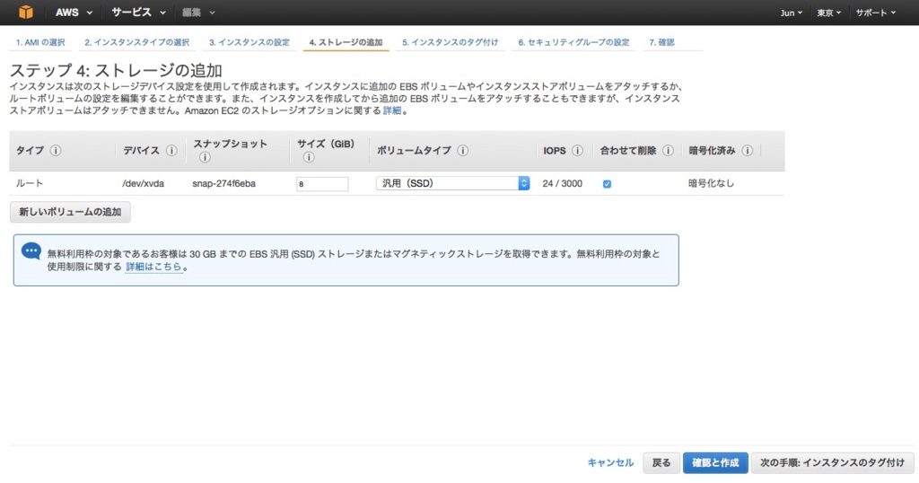The image size is (919, 483).
Task: Click the speech bubble info icon
Action: 31,252
